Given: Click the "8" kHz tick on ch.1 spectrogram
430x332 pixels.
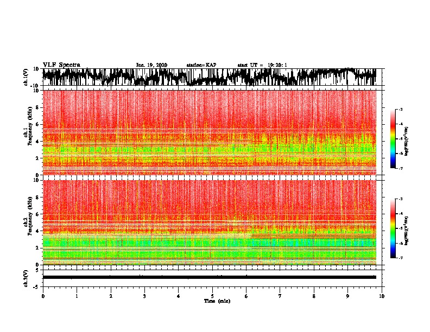Looking at the screenshot, I should (37, 107).
